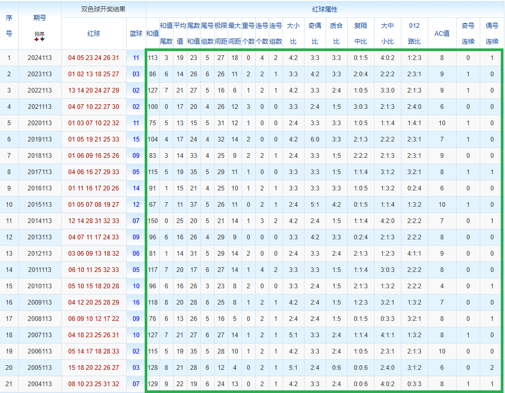The image size is (505, 393).
Task: Click blue ball 12 in the 2015113 row
Action: point(136,205)
